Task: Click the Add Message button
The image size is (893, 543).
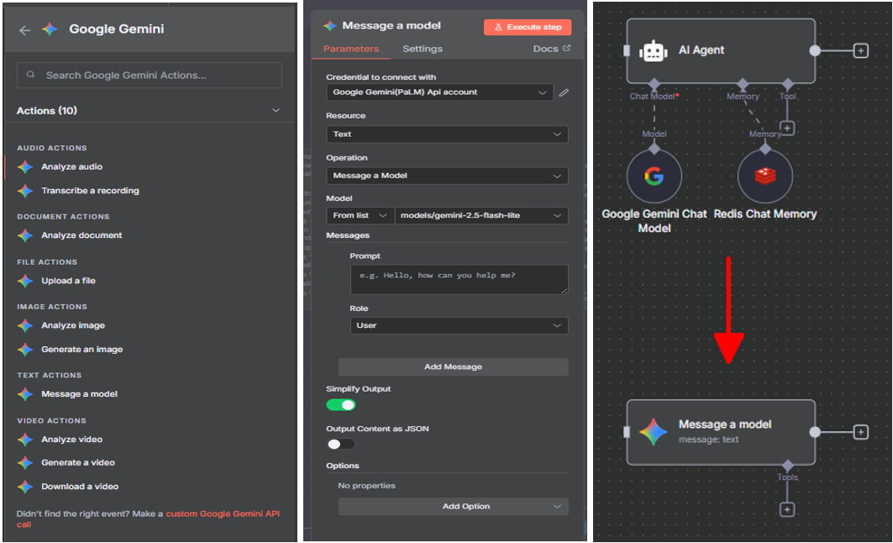Action: pyautogui.click(x=454, y=367)
